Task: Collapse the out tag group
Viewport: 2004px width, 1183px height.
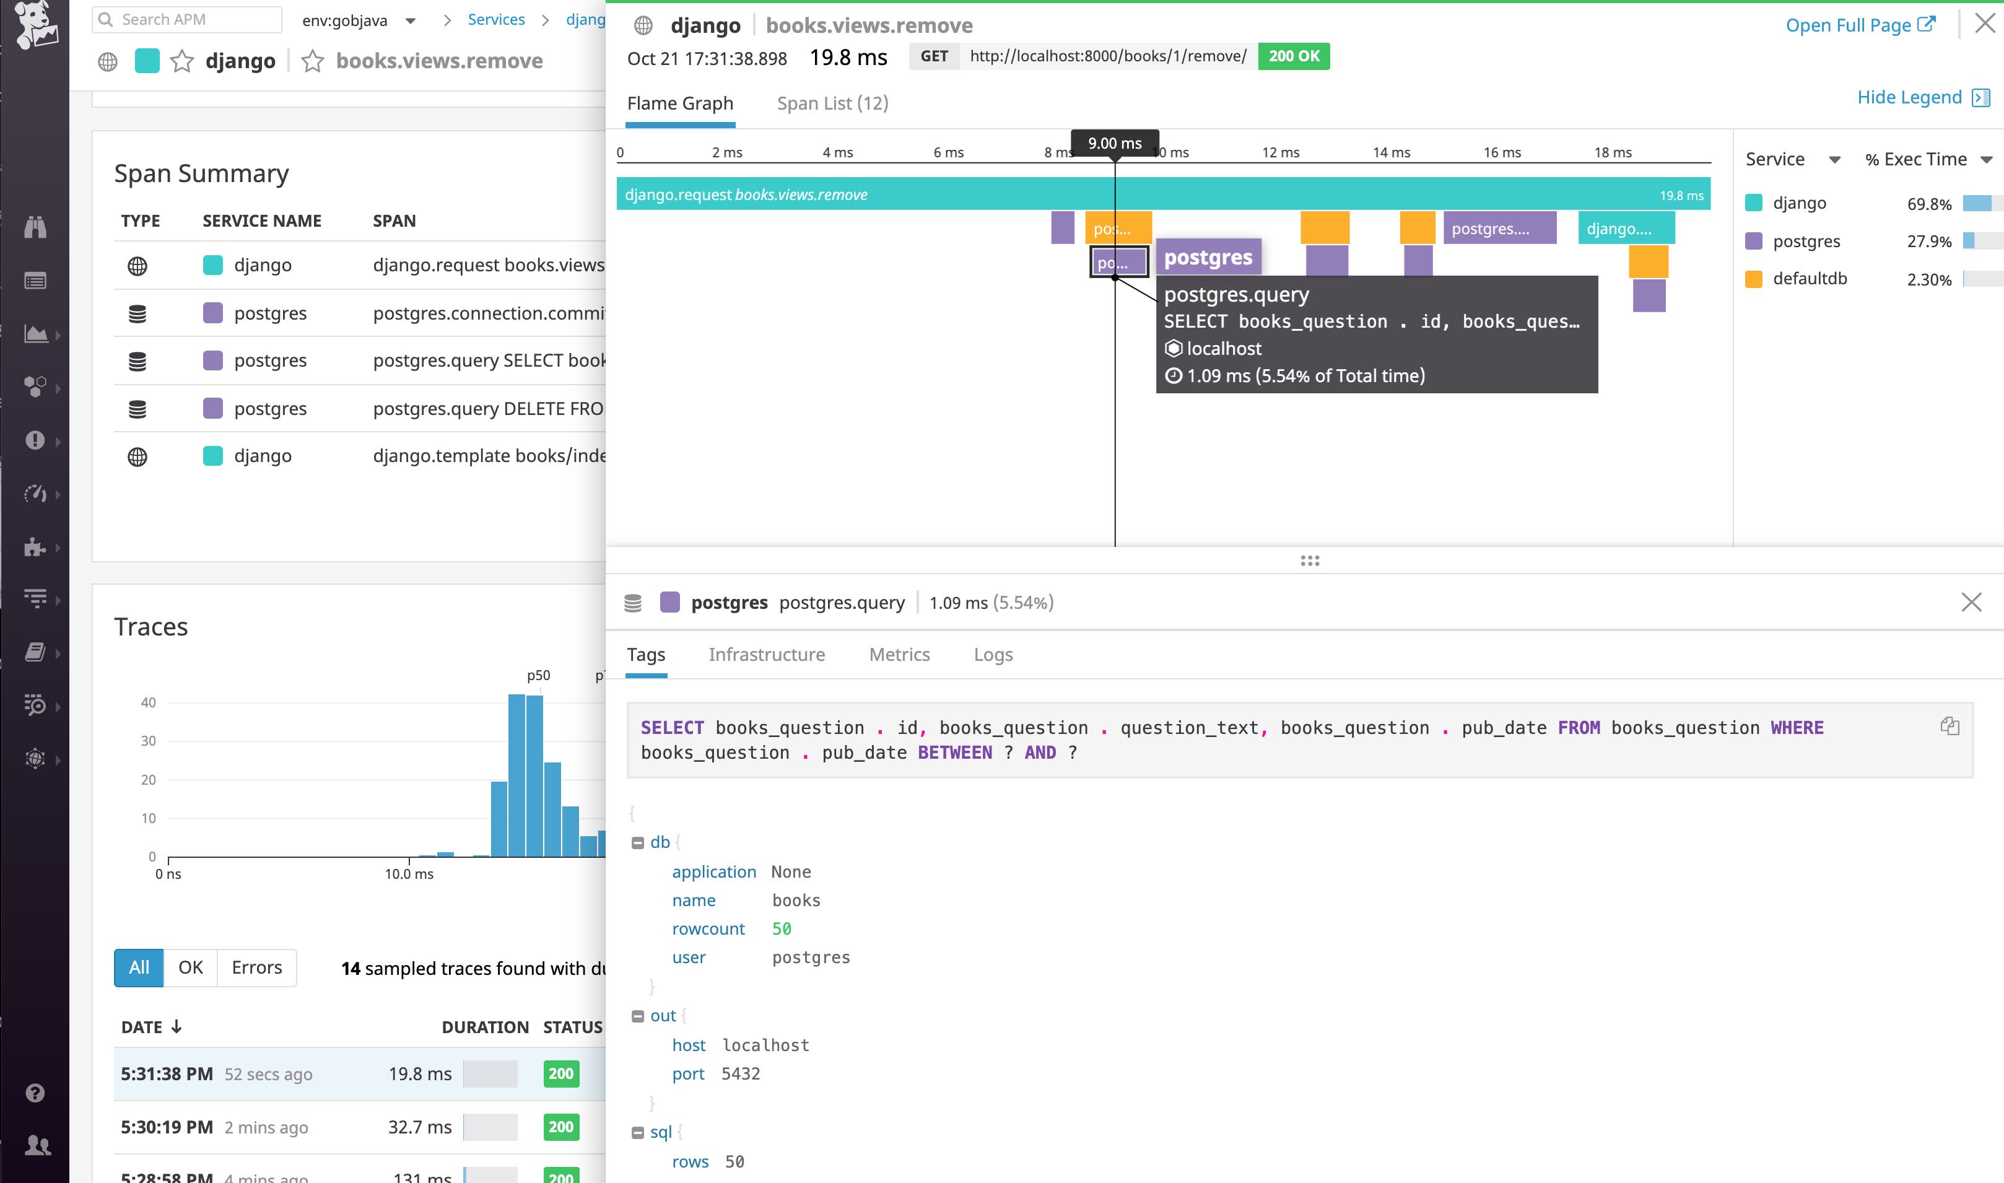Action: pos(637,1016)
